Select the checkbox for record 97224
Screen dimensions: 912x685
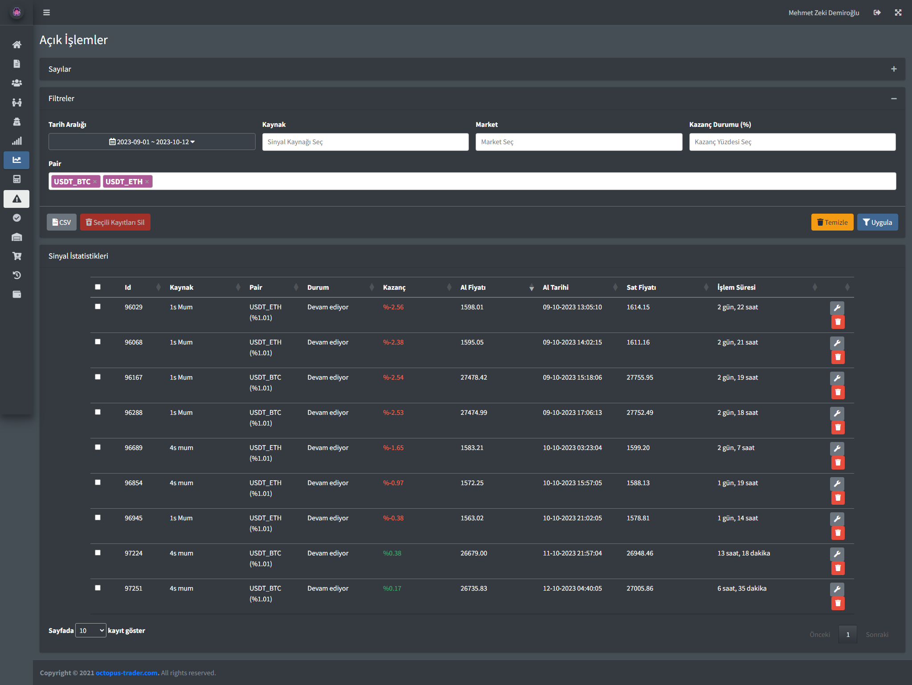pyautogui.click(x=98, y=553)
